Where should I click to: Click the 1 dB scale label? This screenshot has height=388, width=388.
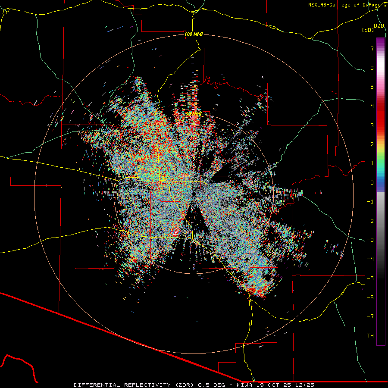tap(372, 163)
